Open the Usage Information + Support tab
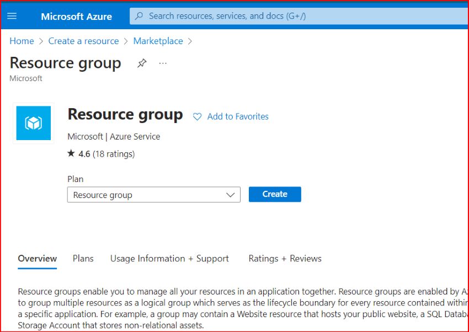The width and height of the screenshot is (469, 332). coord(169,258)
